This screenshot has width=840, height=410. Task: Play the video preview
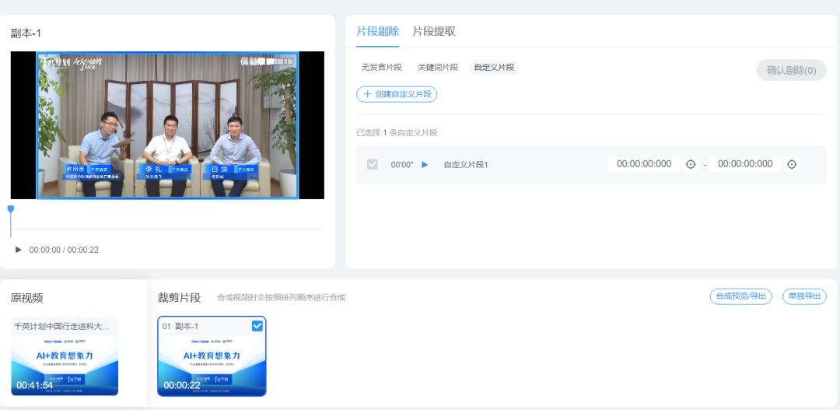[x=19, y=250]
